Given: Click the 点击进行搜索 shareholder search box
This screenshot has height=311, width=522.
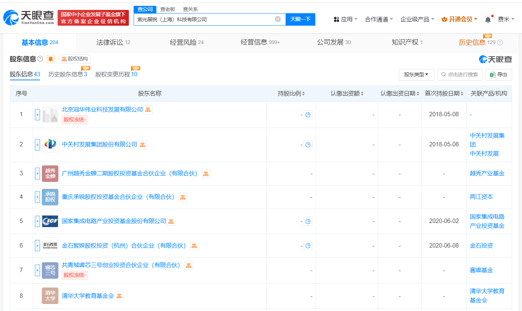Looking at the screenshot, I should pos(460,74).
